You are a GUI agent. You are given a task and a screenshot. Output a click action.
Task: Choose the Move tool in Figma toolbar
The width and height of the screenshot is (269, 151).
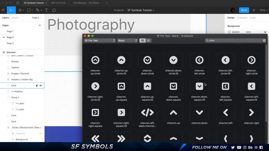coord(11,10)
